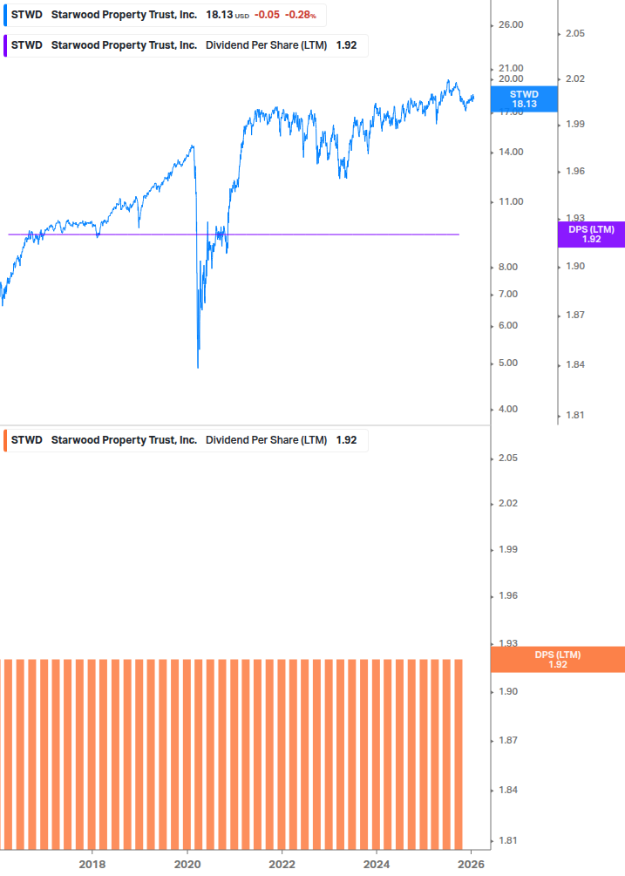This screenshot has height=876, width=625.
Task: Click 'Starwood Property Trust, Inc.' in the orange legend
Action: 124,440
